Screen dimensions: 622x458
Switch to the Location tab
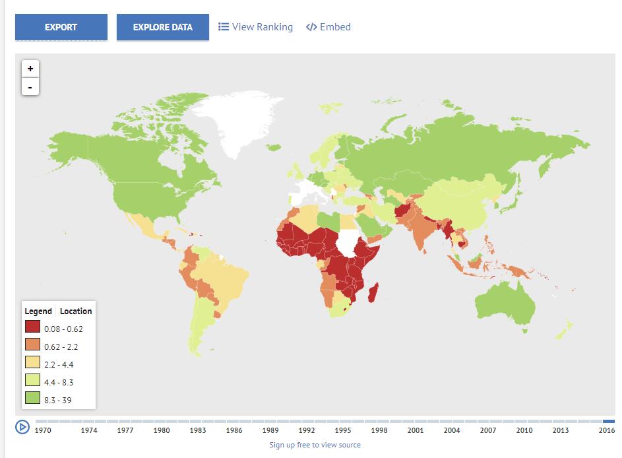(76, 311)
